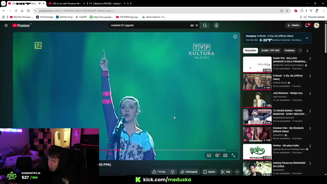This screenshot has height=184, width=327.
Task: Open Perfect Nie płacz Ewka thumbnail
Action: coord(257,152)
